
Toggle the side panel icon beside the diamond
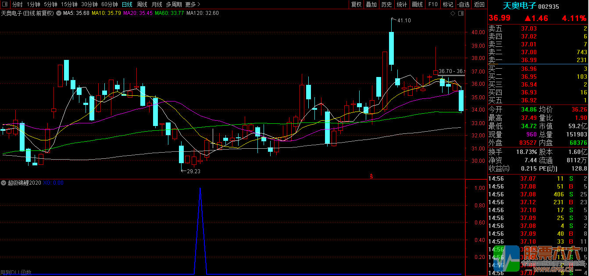(x=460, y=14)
